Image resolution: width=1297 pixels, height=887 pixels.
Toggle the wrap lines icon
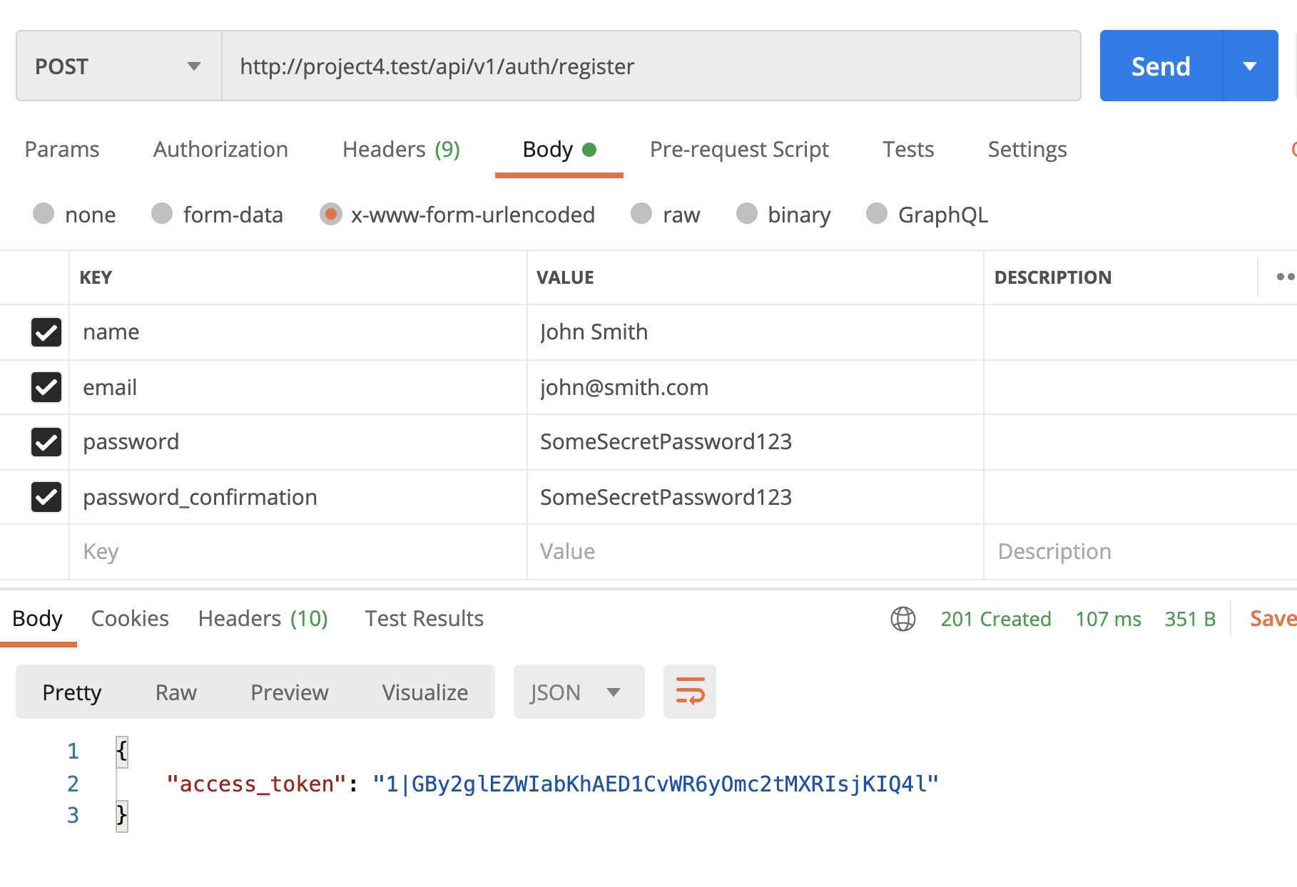click(690, 692)
